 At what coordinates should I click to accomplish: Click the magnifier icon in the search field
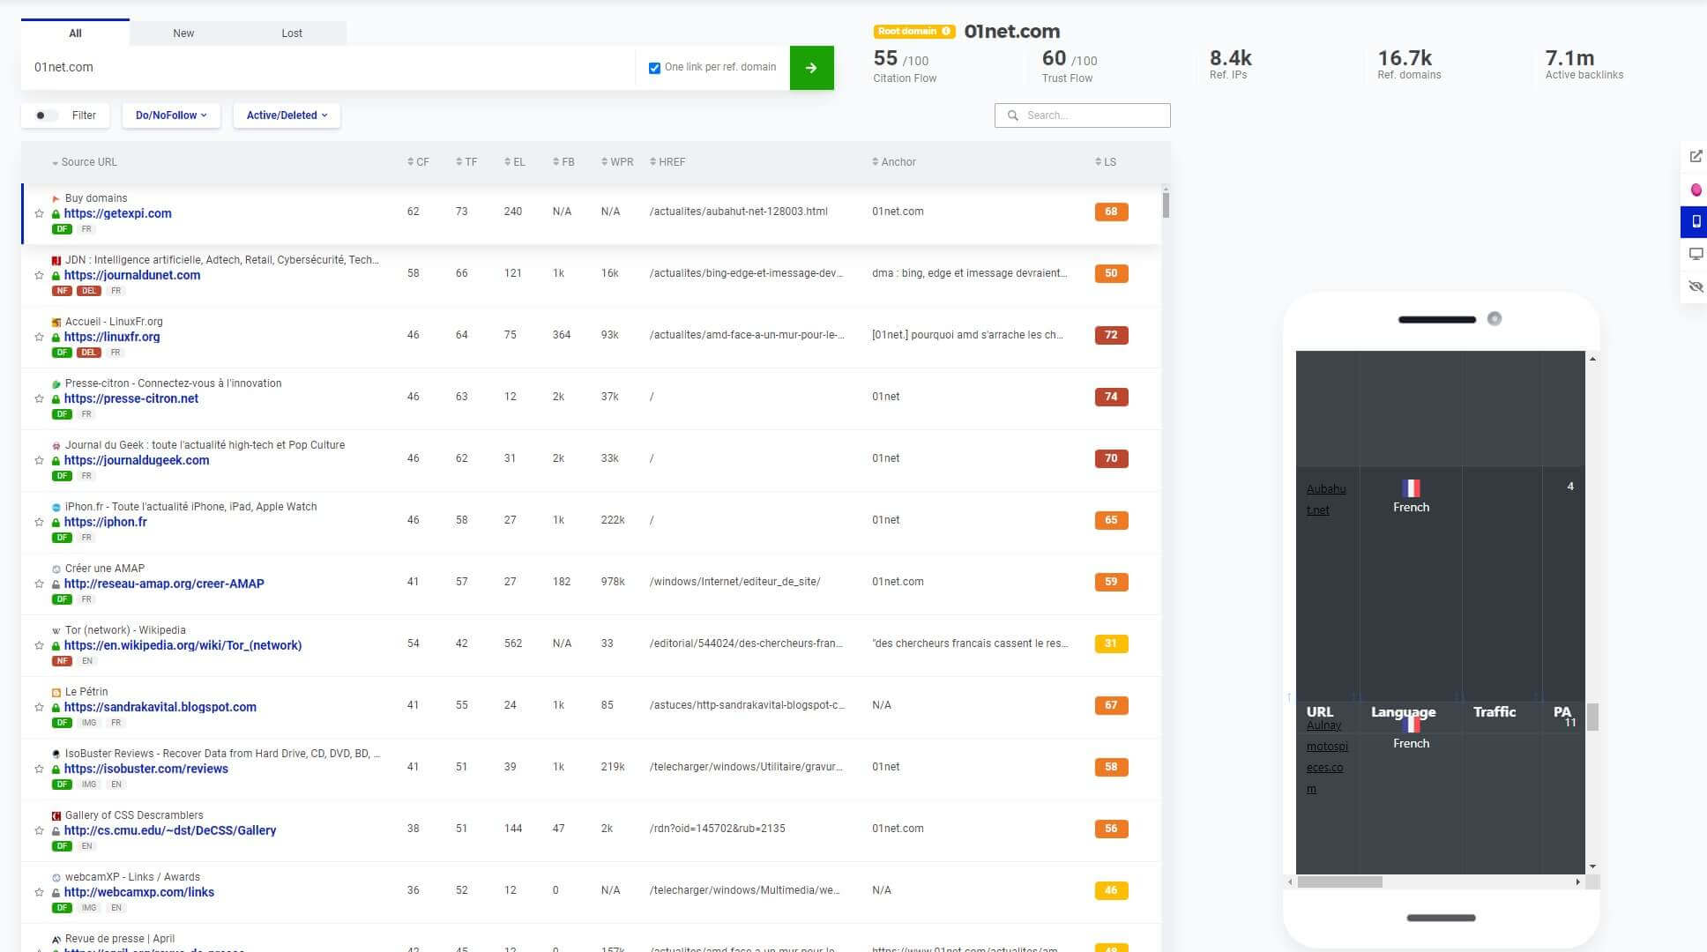[1012, 115]
